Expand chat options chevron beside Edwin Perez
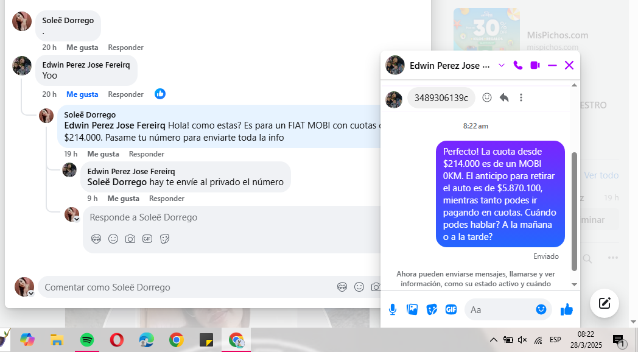 tap(501, 66)
